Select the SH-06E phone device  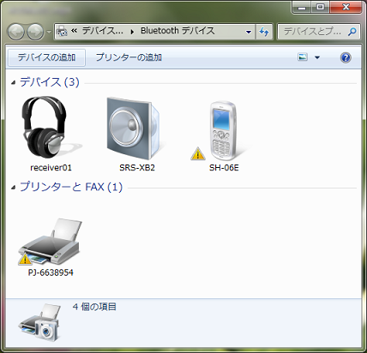[224, 134]
